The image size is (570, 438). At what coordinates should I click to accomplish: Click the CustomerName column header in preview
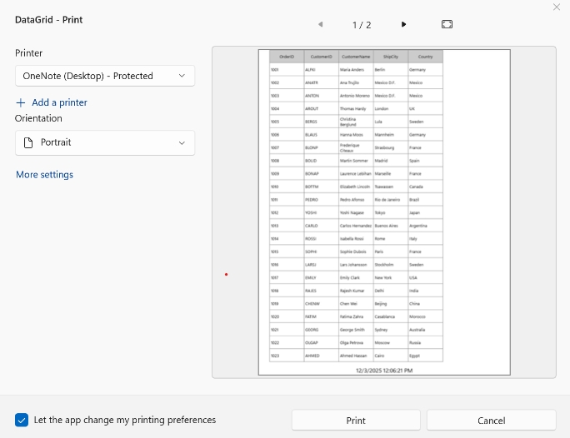coord(356,57)
